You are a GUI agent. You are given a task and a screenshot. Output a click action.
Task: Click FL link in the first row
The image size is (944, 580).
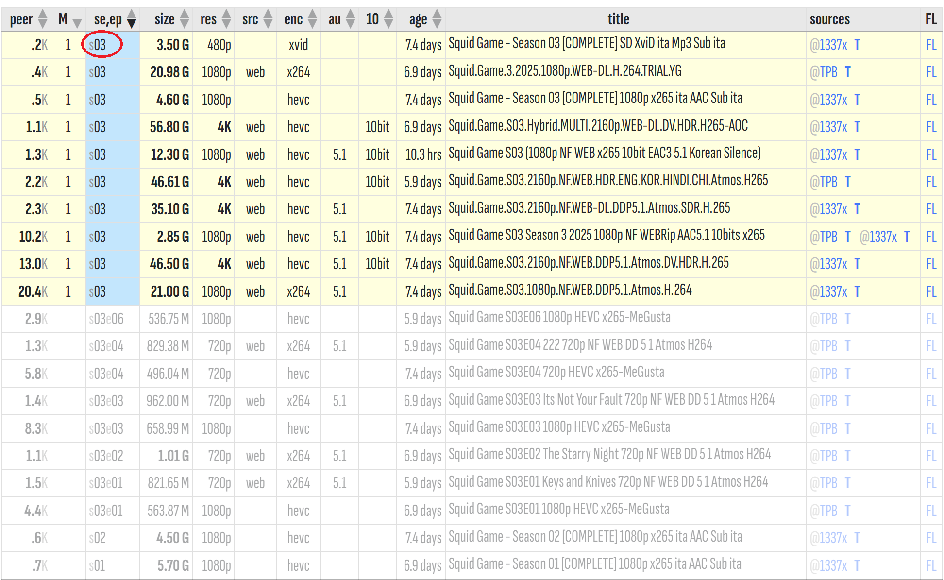click(930, 45)
